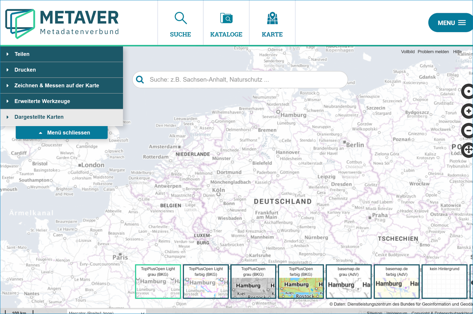This screenshot has width=473, height=314.
Task: Zoom in with the plus icon
Action: click(x=468, y=111)
